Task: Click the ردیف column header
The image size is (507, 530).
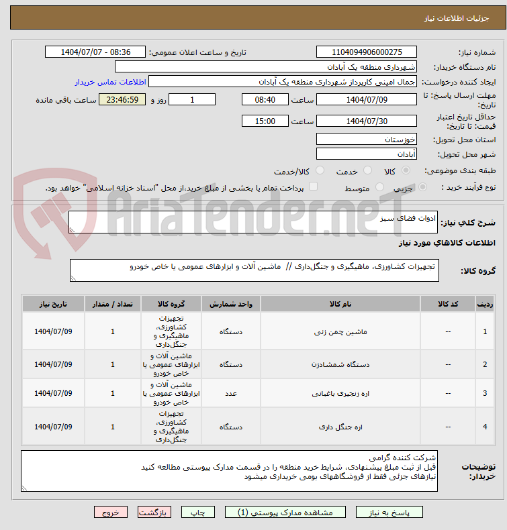Action: click(x=485, y=304)
